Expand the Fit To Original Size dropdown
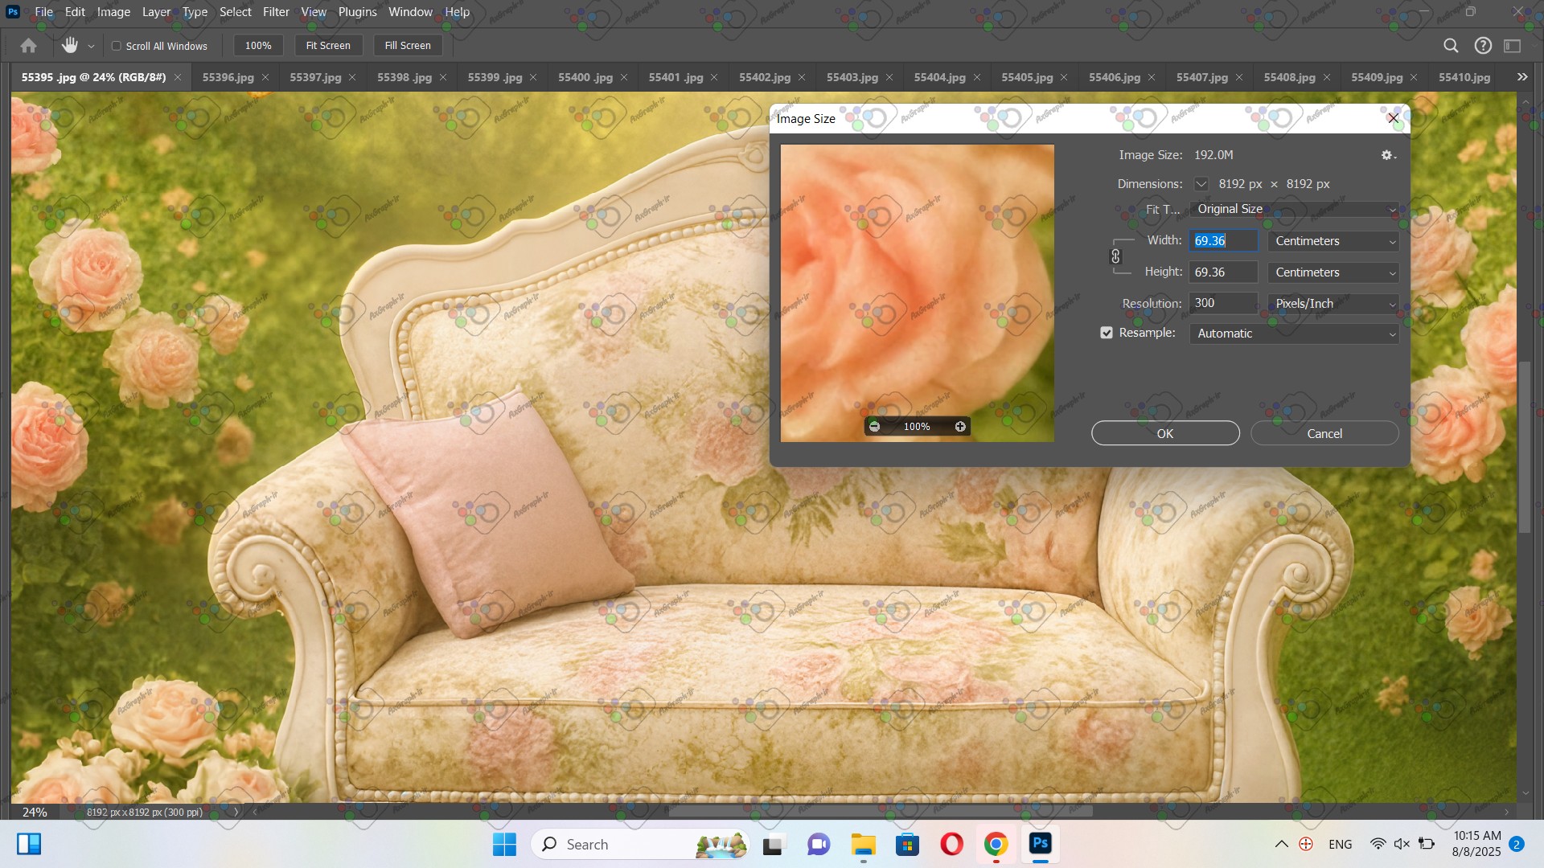The height and width of the screenshot is (868, 1544). coord(1293,209)
